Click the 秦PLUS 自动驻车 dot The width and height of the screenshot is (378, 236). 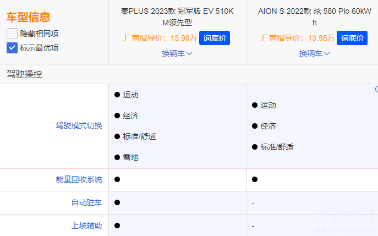coord(117,202)
